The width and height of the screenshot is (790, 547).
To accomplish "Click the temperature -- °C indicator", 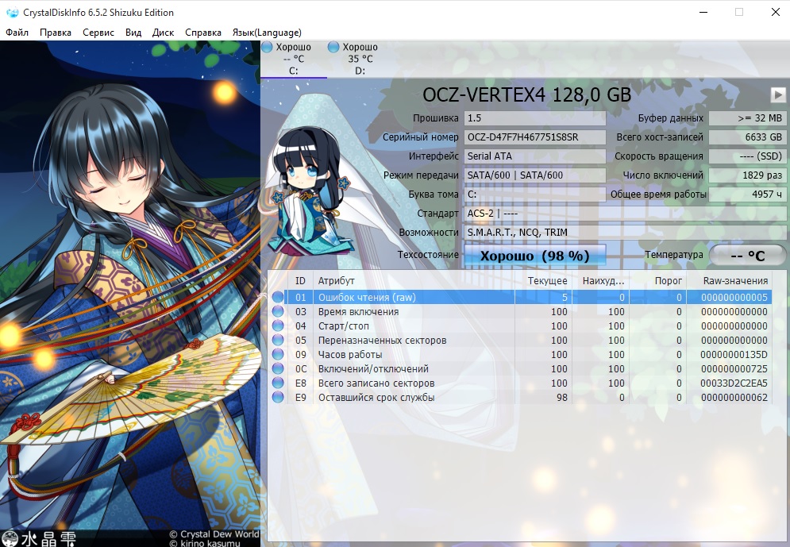I will click(747, 256).
